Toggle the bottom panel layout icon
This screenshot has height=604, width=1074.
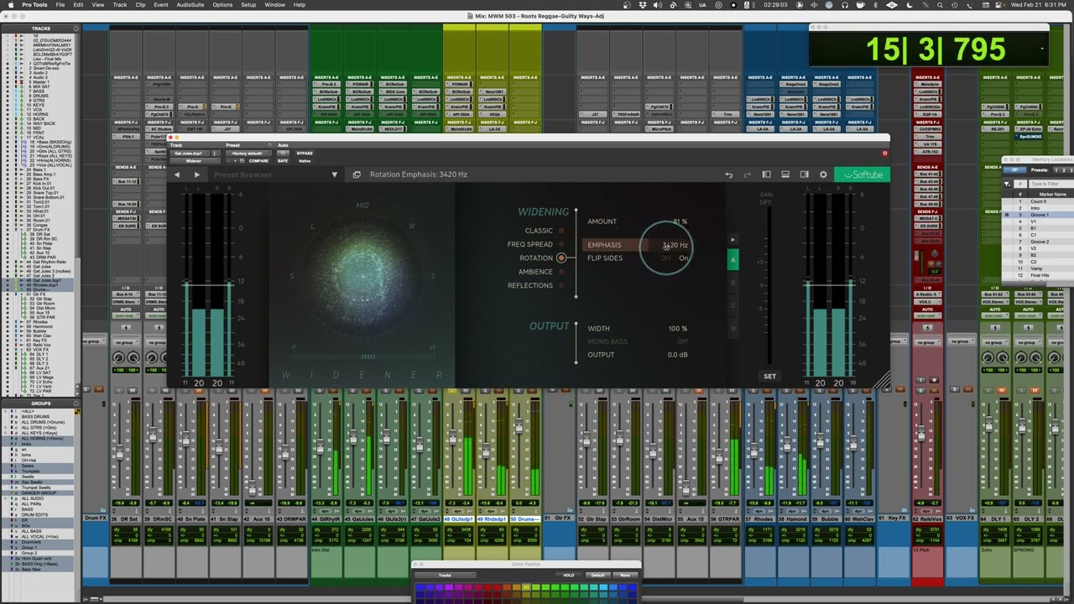pos(785,174)
